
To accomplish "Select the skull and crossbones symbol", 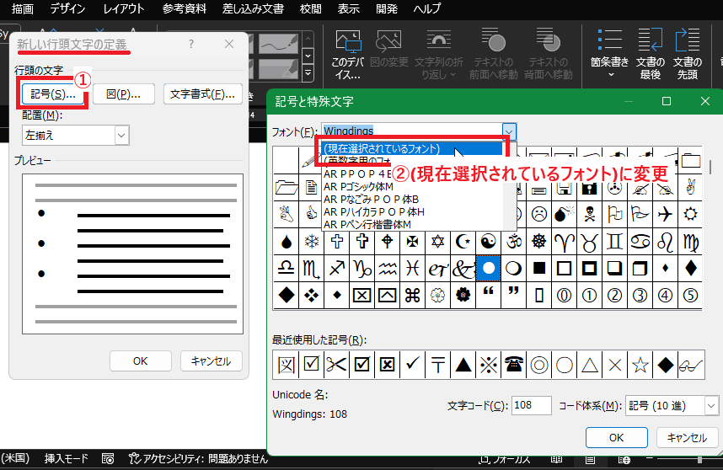I will (x=589, y=214).
